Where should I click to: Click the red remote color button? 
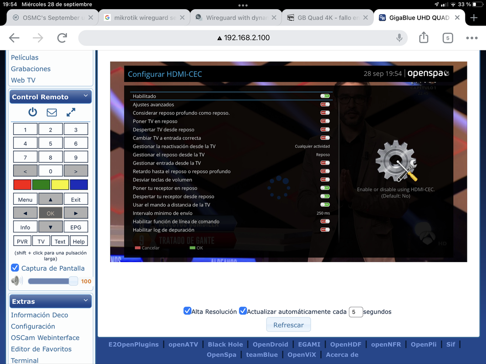tap(22, 184)
